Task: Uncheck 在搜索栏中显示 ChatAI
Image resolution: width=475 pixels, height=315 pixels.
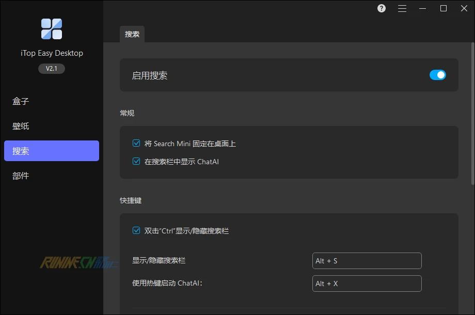Action: 136,162
